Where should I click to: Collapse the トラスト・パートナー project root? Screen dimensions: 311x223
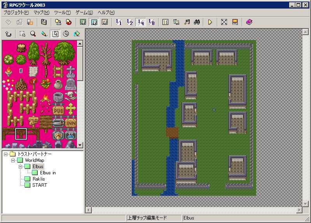[5, 154]
